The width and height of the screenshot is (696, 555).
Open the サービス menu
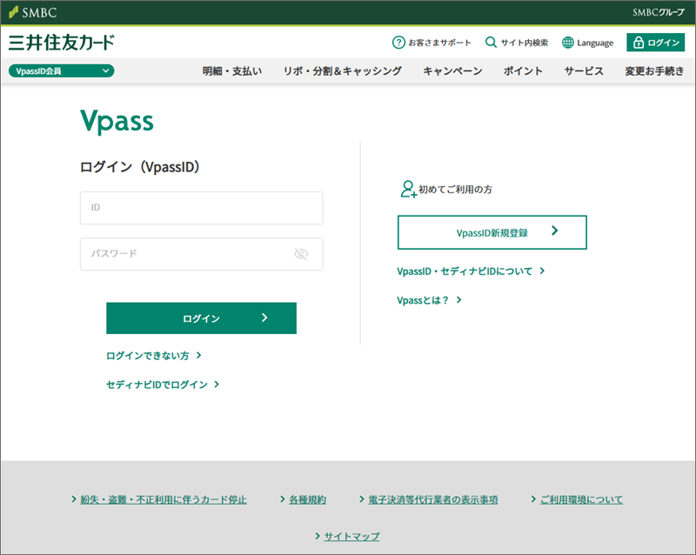[584, 71]
